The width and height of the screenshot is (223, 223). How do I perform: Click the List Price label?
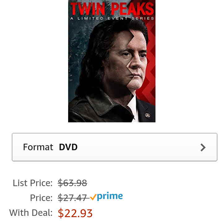(x=33, y=183)
